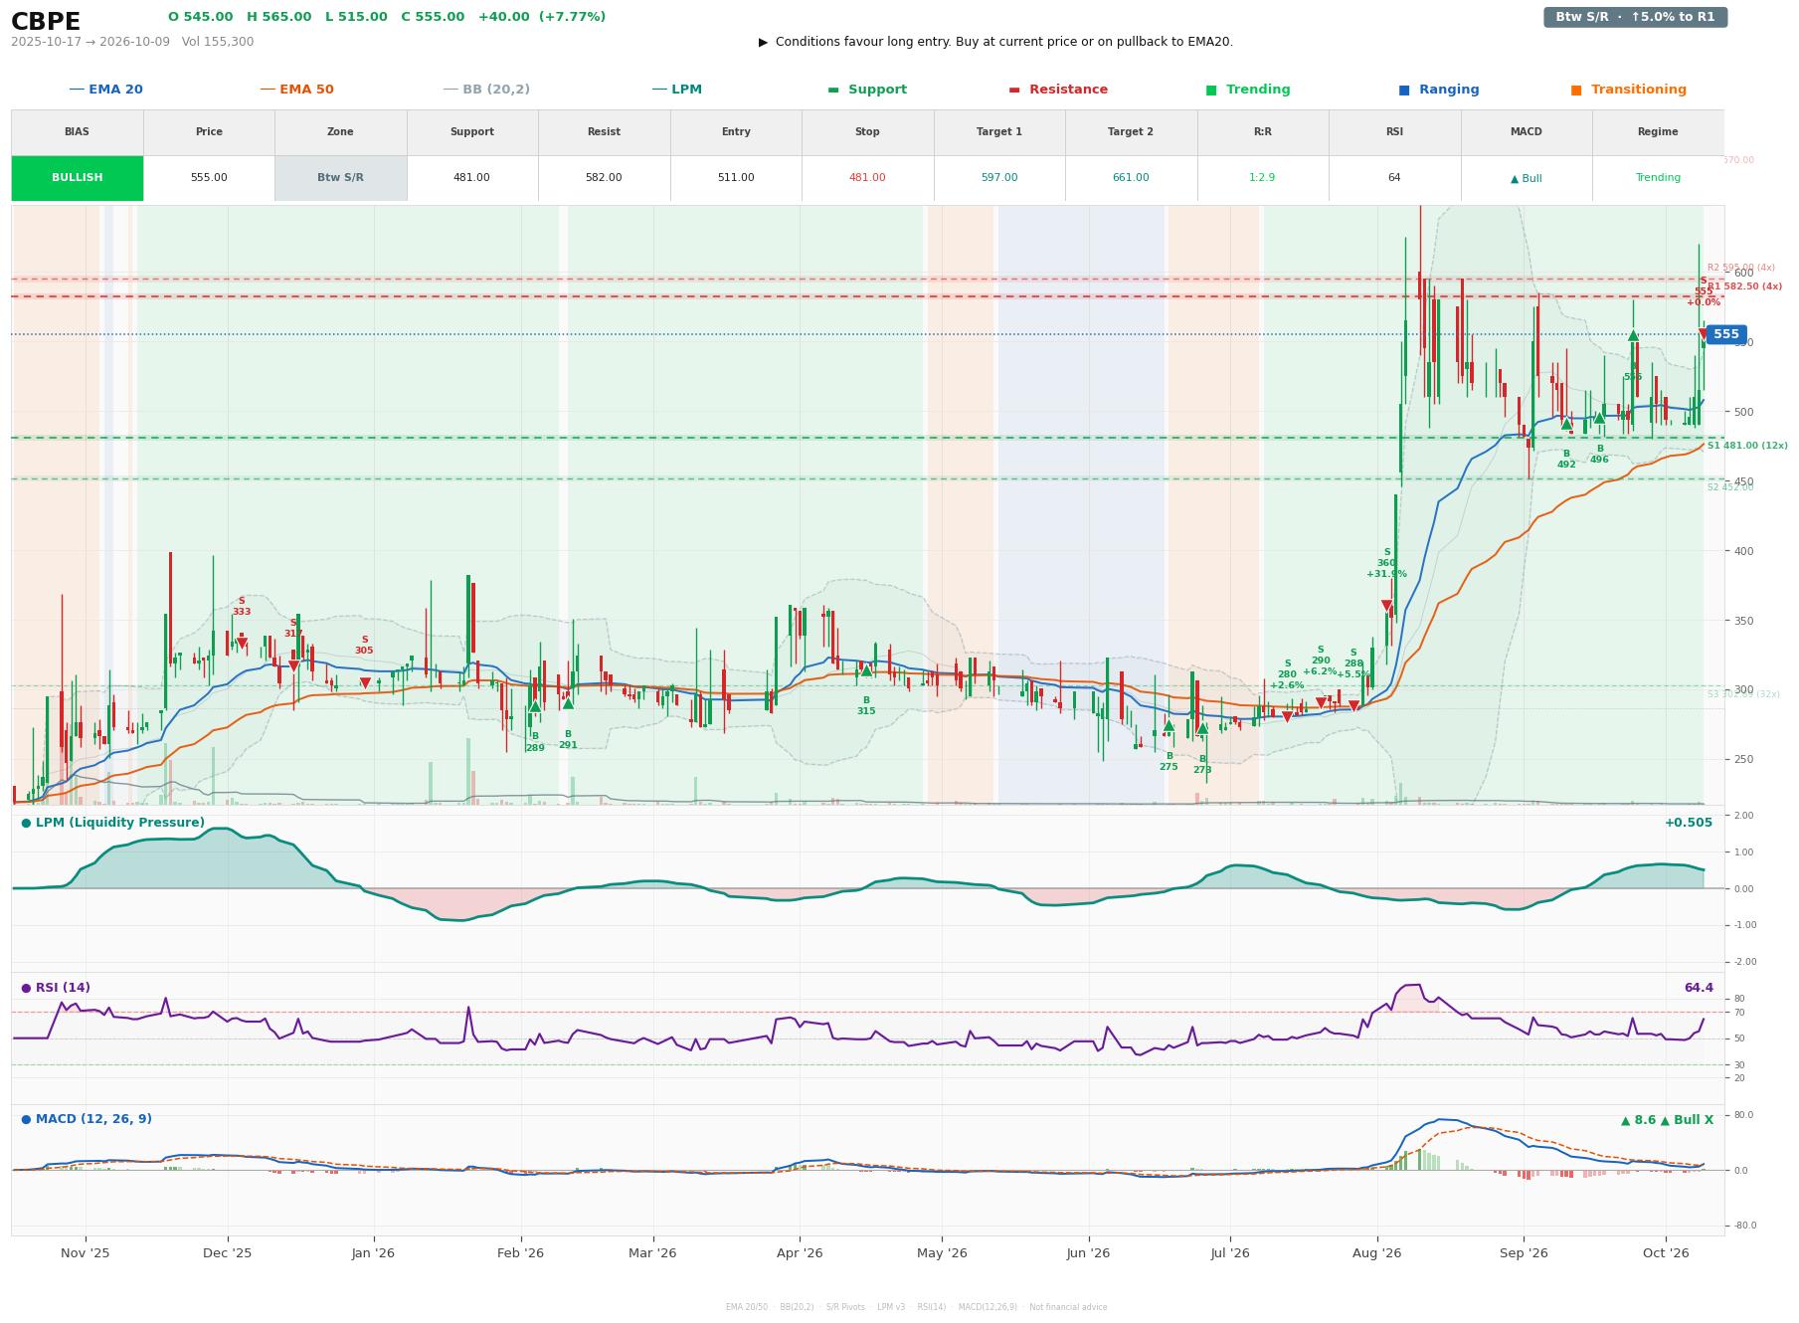Click the CBPE ticker title
This screenshot has height=1323, width=1799.
click(x=46, y=22)
